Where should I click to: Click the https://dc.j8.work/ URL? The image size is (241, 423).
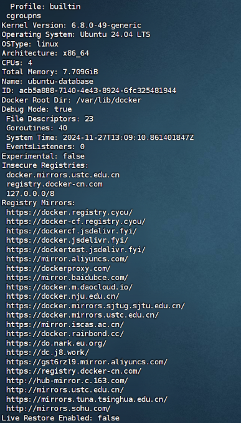coord(47,352)
